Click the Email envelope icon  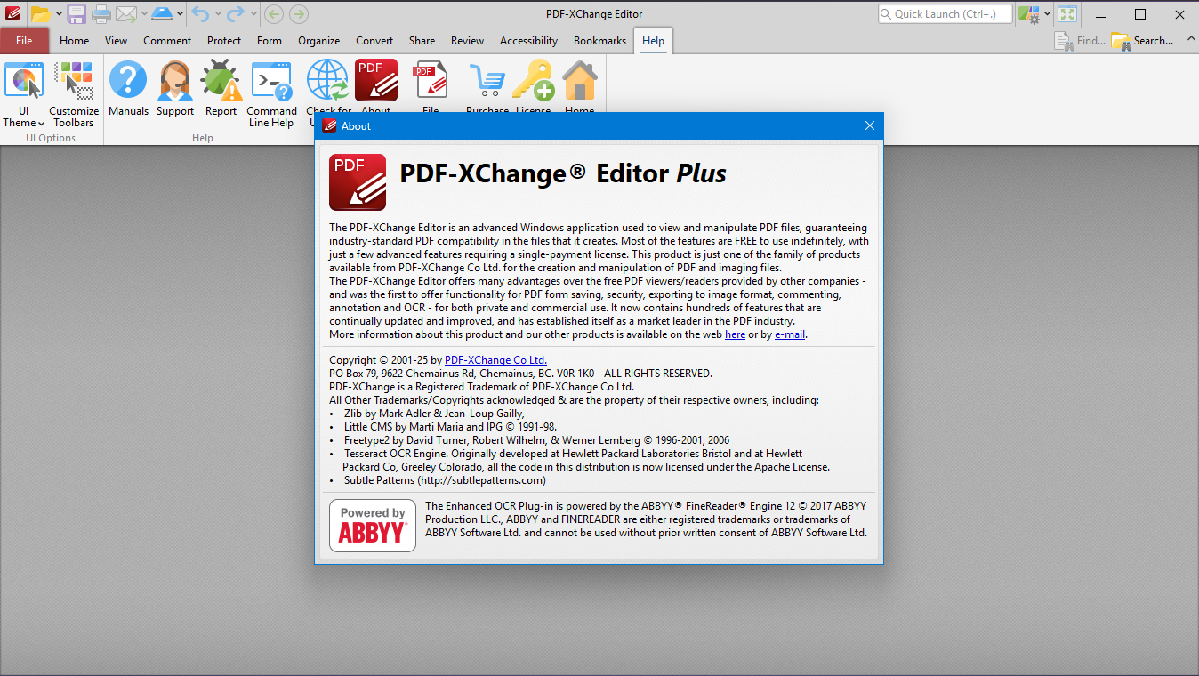pyautogui.click(x=125, y=13)
